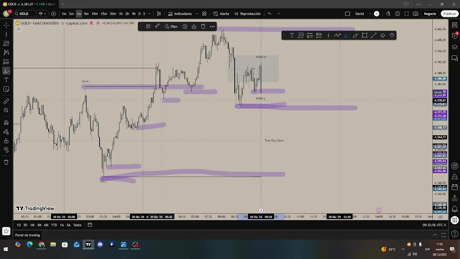Delete all drawings with left sidebar trash icon
The width and height of the screenshot is (460, 259).
coord(6,162)
